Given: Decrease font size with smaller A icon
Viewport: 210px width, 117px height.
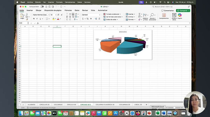Looking at the screenshot, I should point(62,15).
